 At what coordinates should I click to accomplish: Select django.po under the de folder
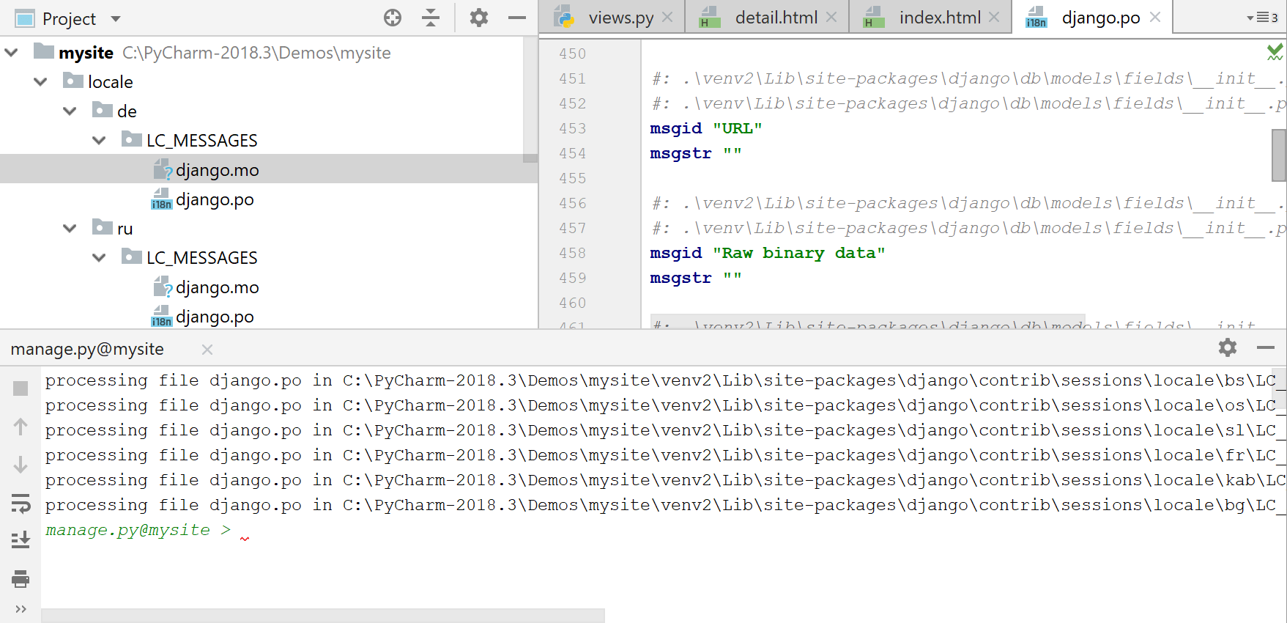tap(215, 199)
